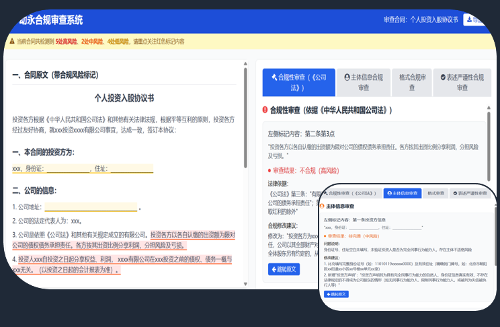This screenshot has height=327, width=500.
Task: Select 格式审查 tab in the inset panel
Action: [435, 193]
